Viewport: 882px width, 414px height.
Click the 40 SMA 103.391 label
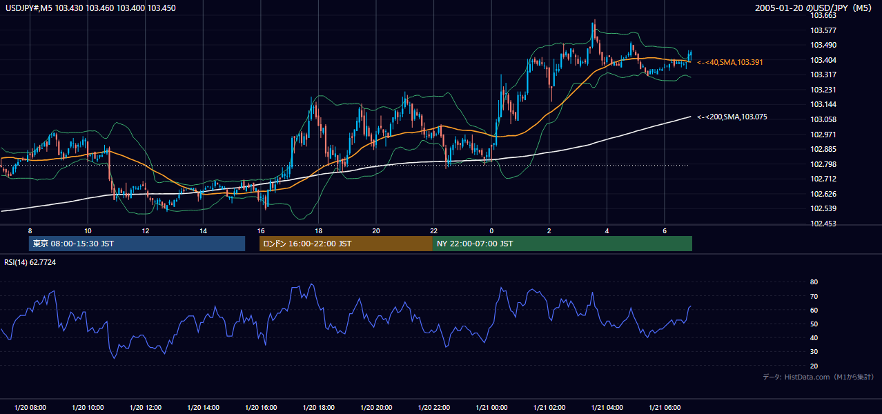[729, 62]
